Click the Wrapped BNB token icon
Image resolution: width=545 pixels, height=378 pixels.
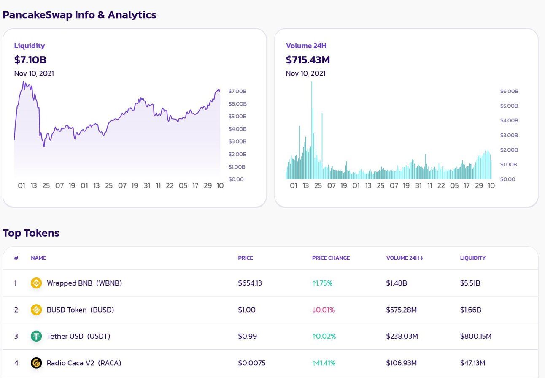click(36, 283)
